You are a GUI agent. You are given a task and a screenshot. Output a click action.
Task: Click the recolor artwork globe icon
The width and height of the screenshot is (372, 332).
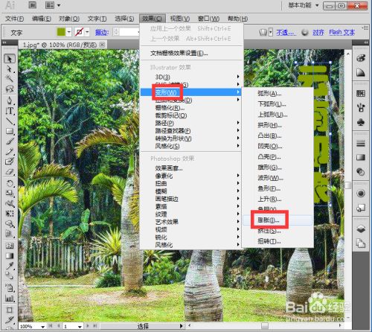point(305,33)
